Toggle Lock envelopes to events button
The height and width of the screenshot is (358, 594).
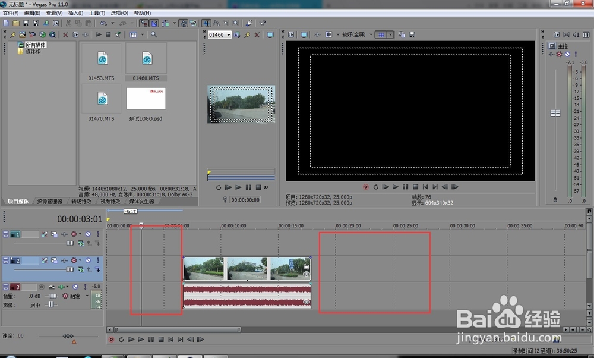pyautogui.click(x=184, y=24)
